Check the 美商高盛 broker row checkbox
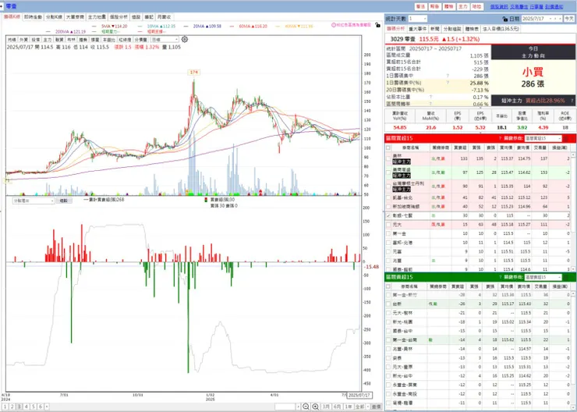The height and width of the screenshot is (412, 577). coord(388,172)
